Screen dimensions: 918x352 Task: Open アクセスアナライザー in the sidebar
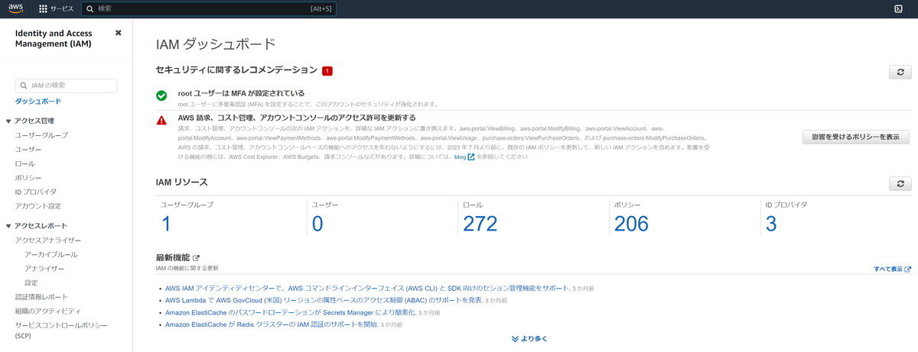48,241
